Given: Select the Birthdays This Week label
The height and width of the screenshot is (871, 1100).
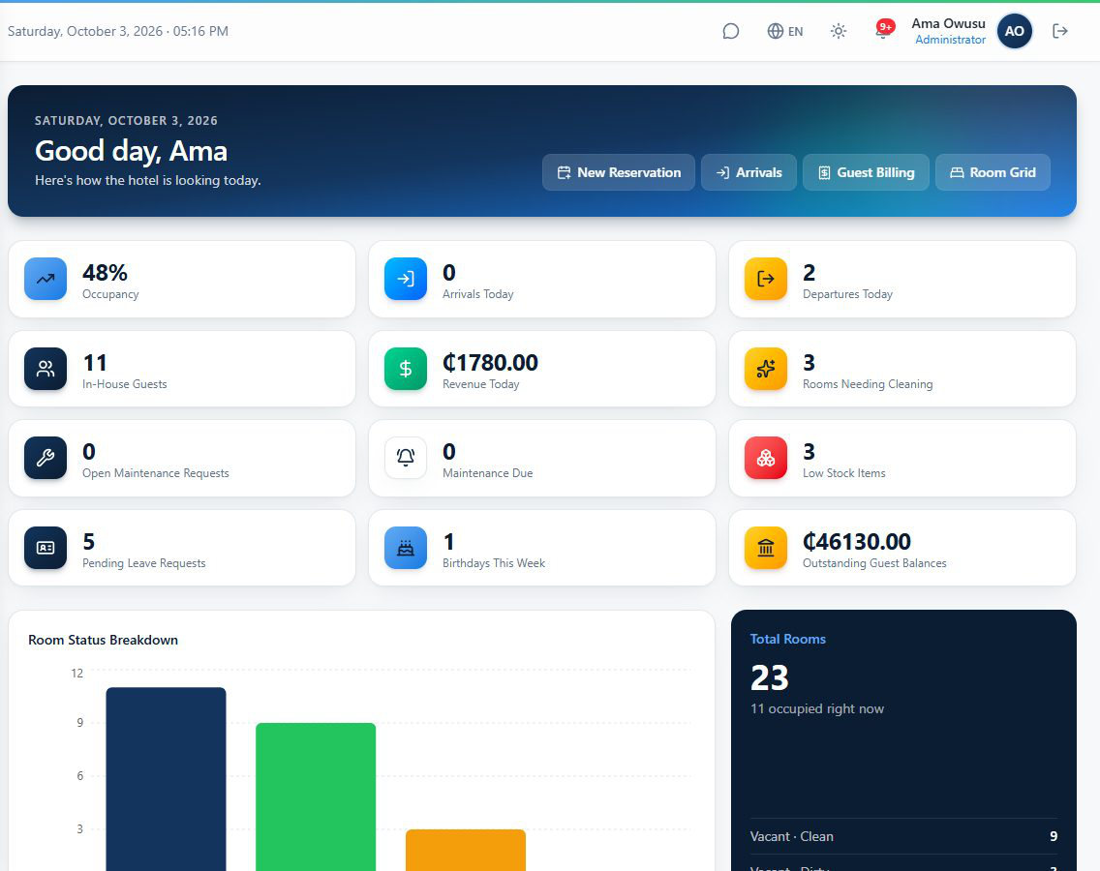Looking at the screenshot, I should (x=494, y=563).
